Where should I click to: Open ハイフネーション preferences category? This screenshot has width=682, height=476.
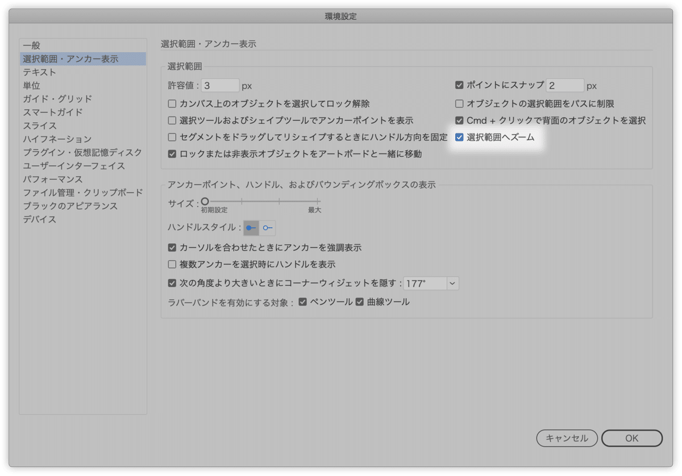point(83,139)
